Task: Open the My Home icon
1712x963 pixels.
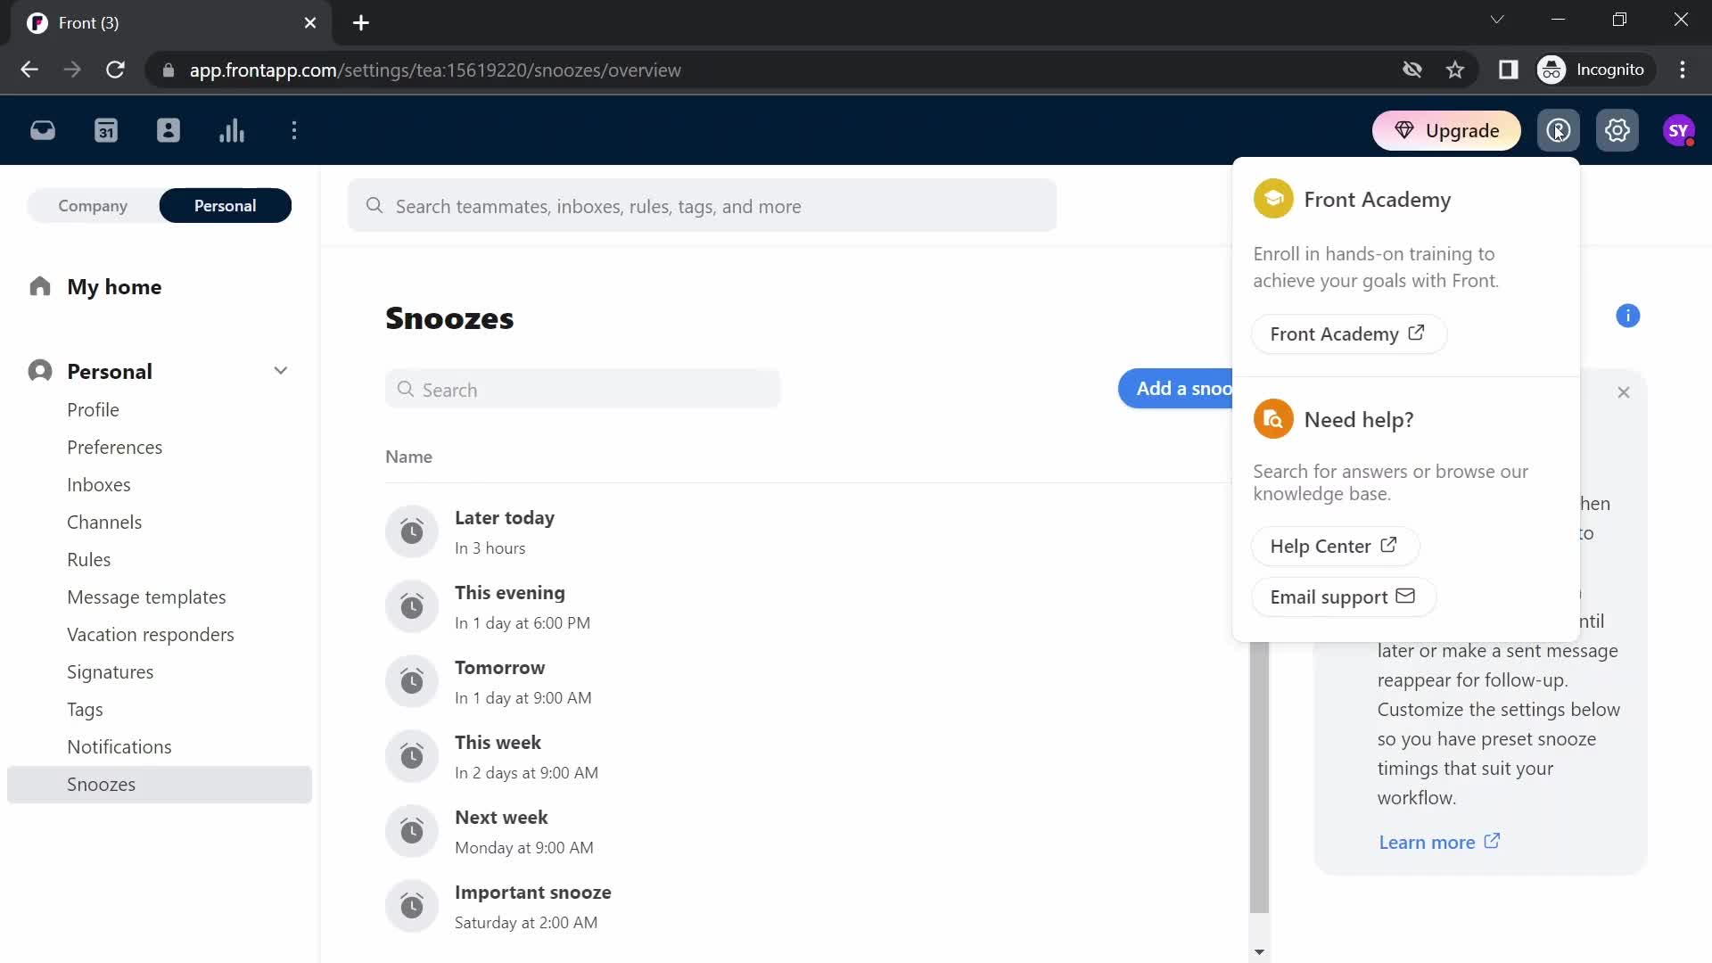Action: click(39, 285)
